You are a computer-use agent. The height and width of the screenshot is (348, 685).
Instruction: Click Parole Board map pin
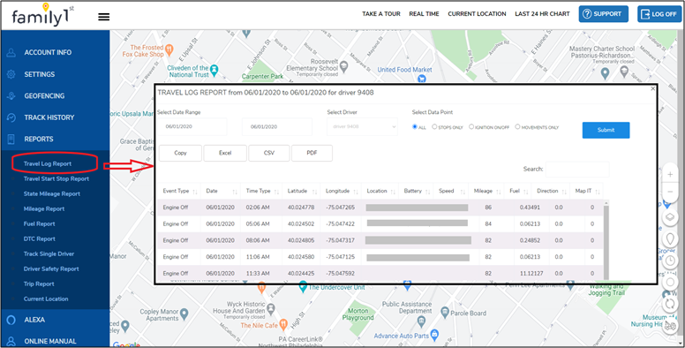pyautogui.click(x=445, y=312)
